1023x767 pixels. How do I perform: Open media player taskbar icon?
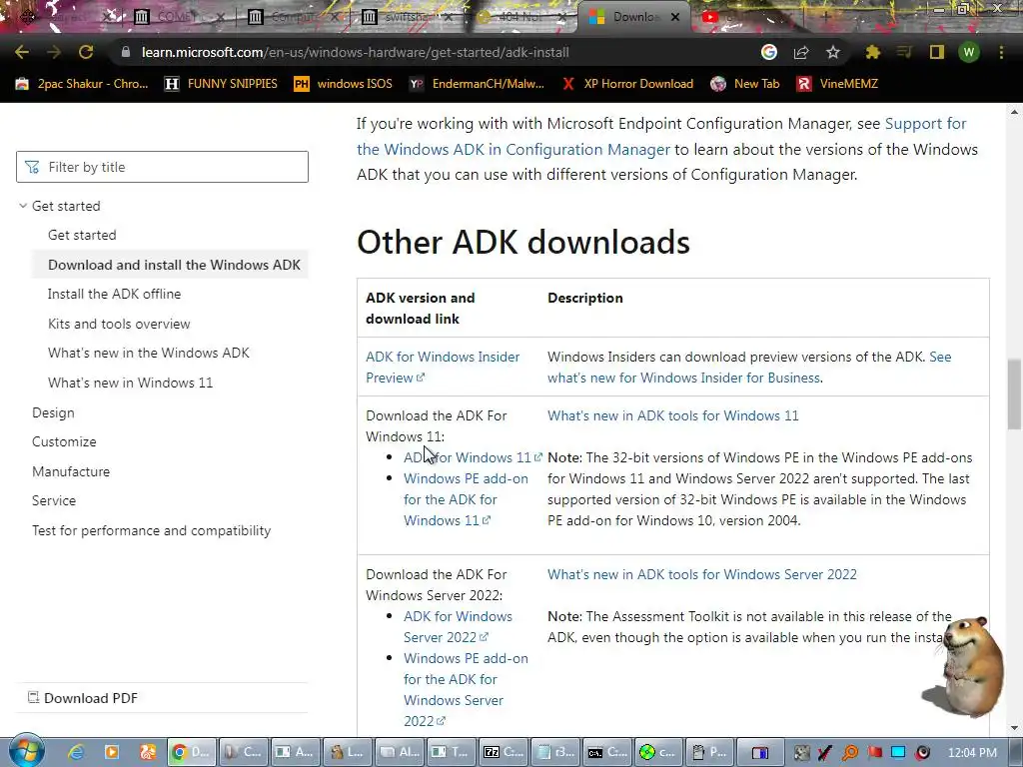[x=112, y=752]
